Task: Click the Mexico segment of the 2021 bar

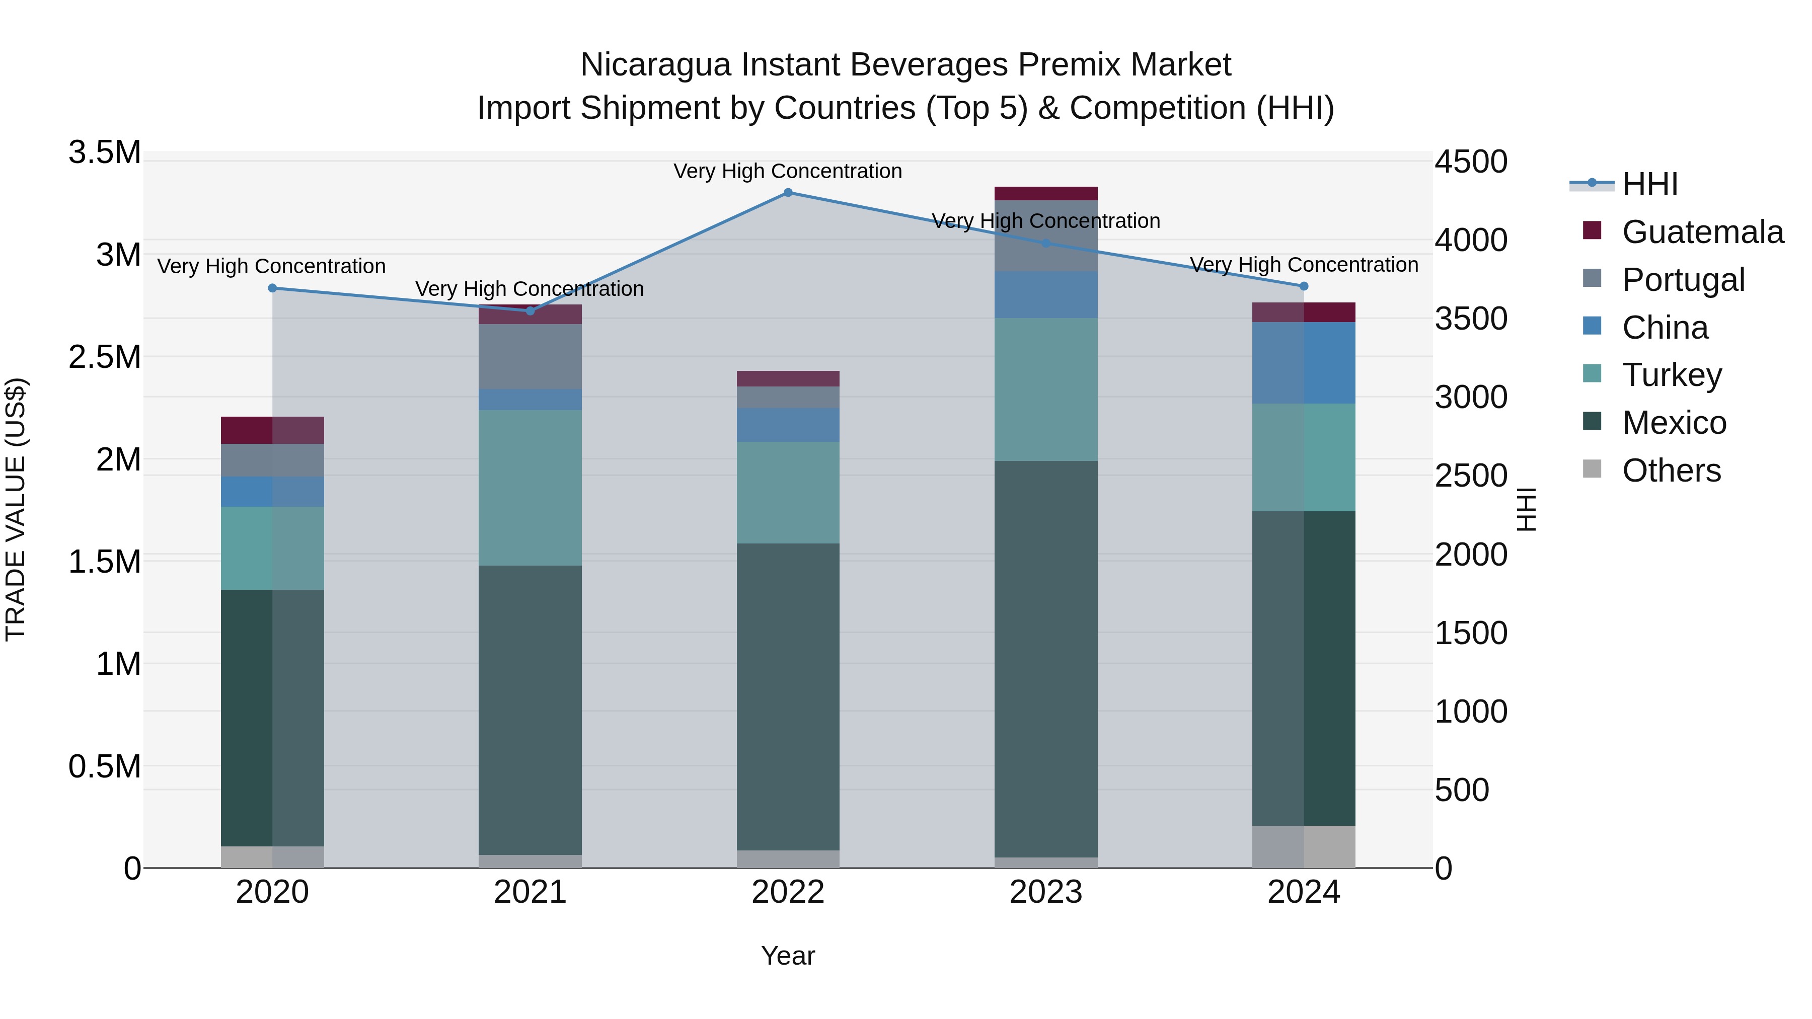Action: (531, 710)
